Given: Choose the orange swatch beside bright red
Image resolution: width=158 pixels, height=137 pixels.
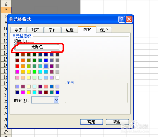Looking at the screenshot, I should click(x=23, y=66).
